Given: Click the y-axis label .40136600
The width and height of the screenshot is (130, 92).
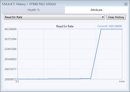Looking at the screenshot, I should 10,29.
